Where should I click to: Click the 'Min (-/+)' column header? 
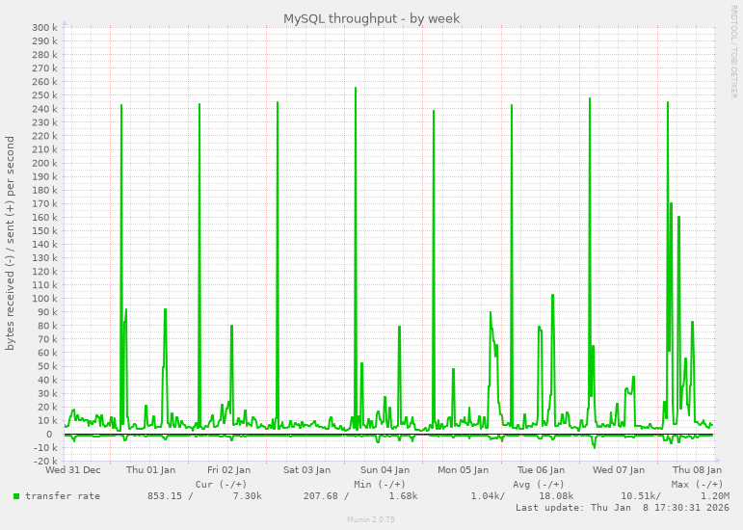[x=380, y=484]
